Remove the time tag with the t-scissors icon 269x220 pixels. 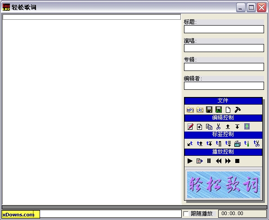coord(257,144)
